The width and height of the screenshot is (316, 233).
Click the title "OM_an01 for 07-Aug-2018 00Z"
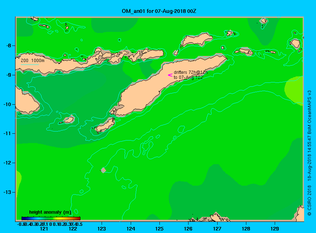[159, 11]
